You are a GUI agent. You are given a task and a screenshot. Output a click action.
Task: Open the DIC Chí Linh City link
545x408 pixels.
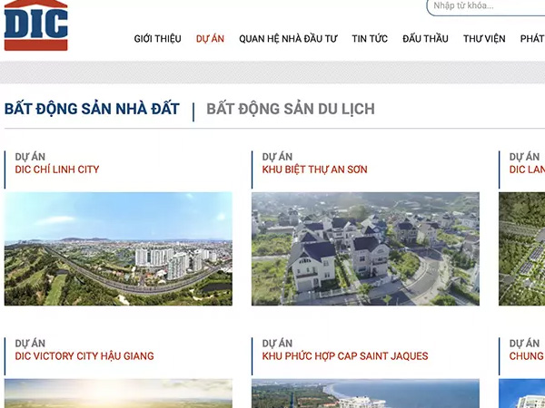57,170
